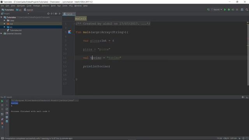Close the main.kt editor tab
249x140 pixels.
point(74,14)
